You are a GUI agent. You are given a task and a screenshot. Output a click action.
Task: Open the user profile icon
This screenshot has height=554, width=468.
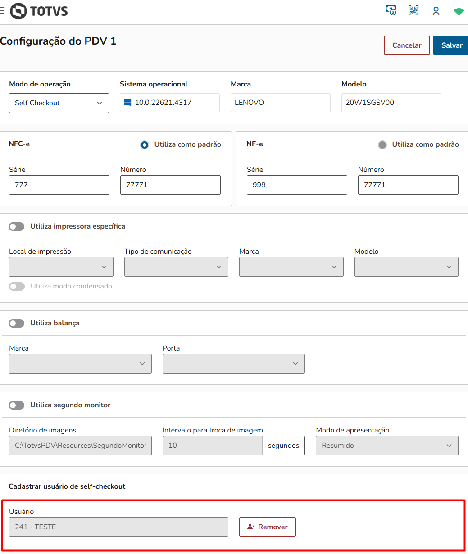coord(436,11)
